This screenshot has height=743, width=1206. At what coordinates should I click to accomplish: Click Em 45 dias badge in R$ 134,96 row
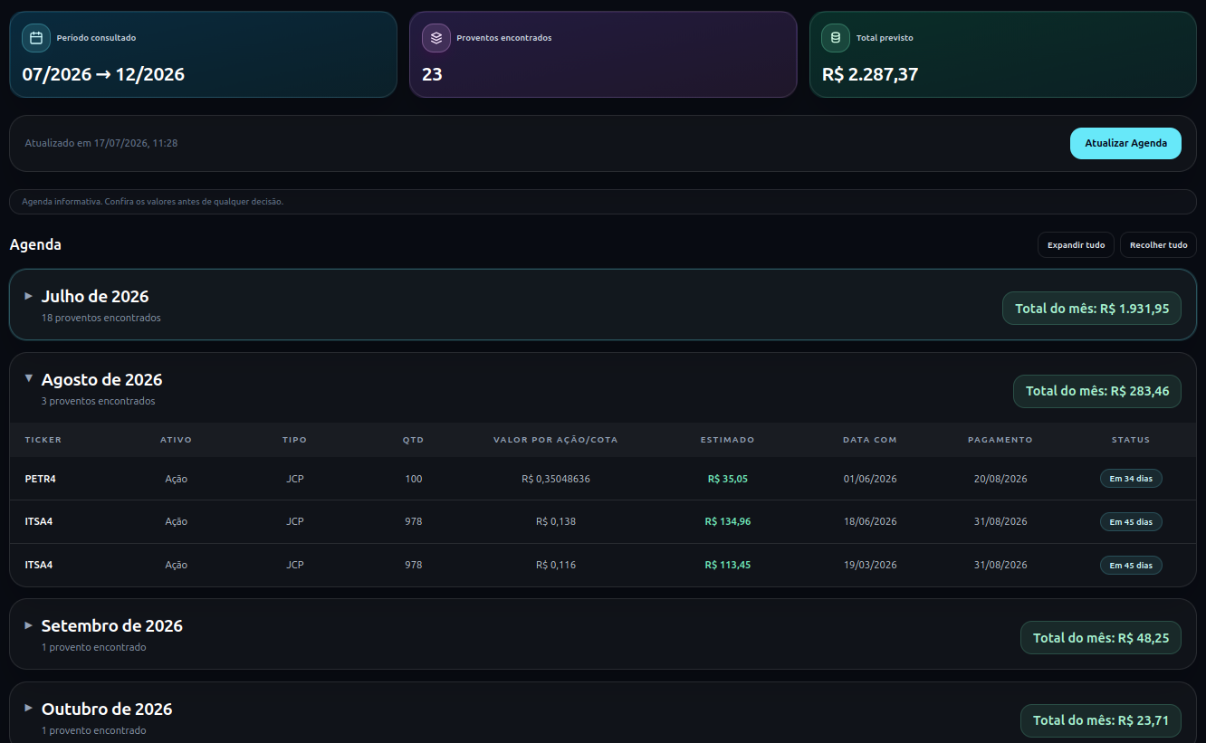coord(1131,521)
